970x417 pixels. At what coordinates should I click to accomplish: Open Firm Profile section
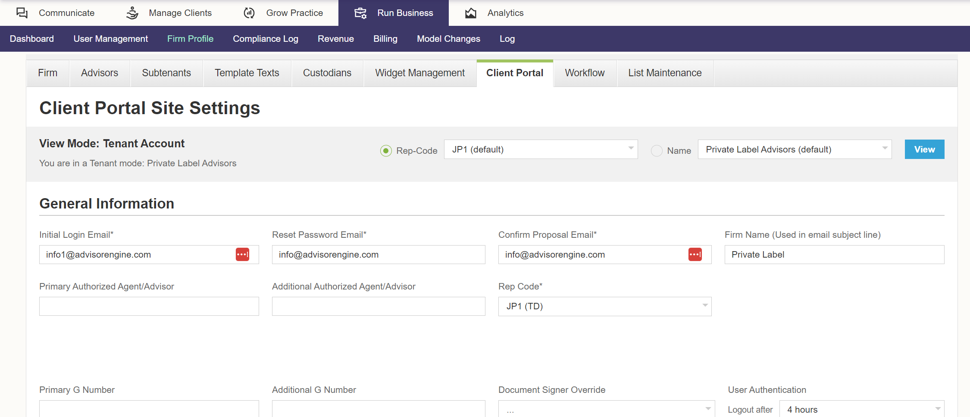pyautogui.click(x=190, y=39)
